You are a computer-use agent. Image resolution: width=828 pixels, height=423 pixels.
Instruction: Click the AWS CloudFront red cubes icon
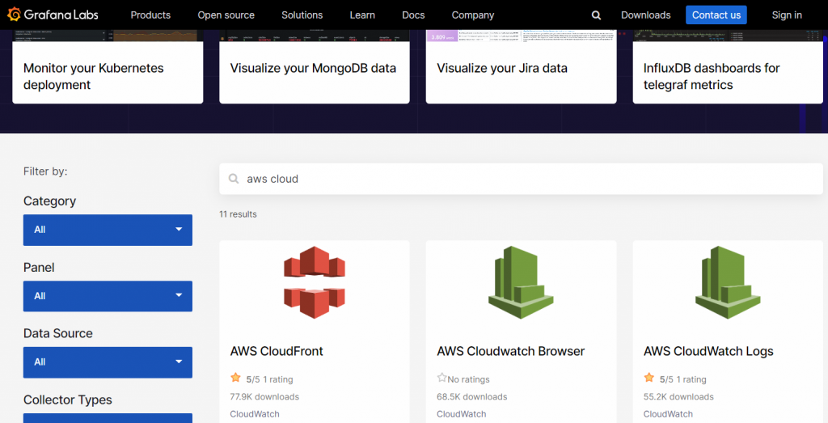click(315, 282)
